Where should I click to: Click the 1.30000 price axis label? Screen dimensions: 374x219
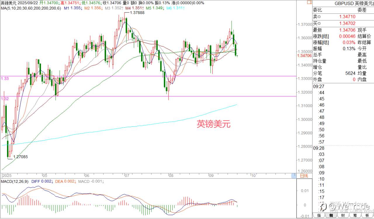click(x=304, y=119)
